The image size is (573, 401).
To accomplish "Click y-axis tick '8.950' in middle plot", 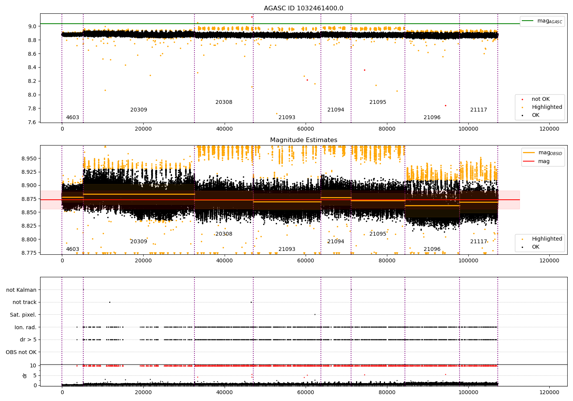I will pyautogui.click(x=29, y=158).
